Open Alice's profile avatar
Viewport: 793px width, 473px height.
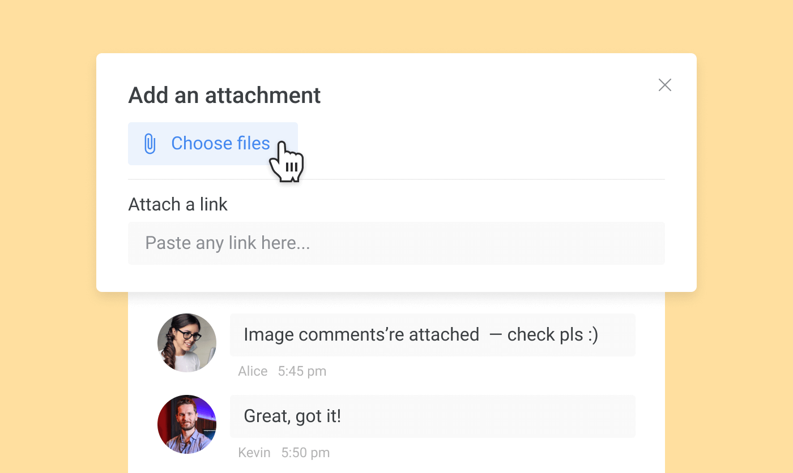[186, 342]
